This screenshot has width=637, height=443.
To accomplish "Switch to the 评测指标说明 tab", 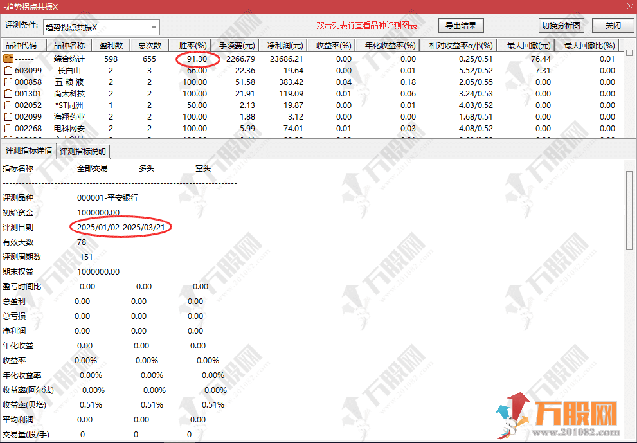I will click(x=84, y=152).
